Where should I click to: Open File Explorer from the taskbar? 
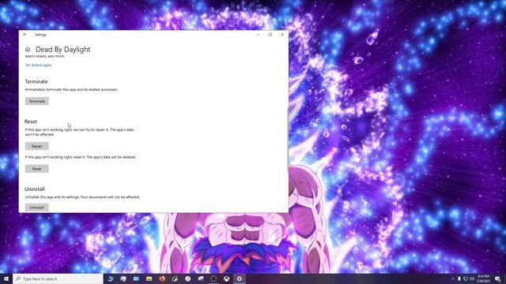tap(149, 278)
